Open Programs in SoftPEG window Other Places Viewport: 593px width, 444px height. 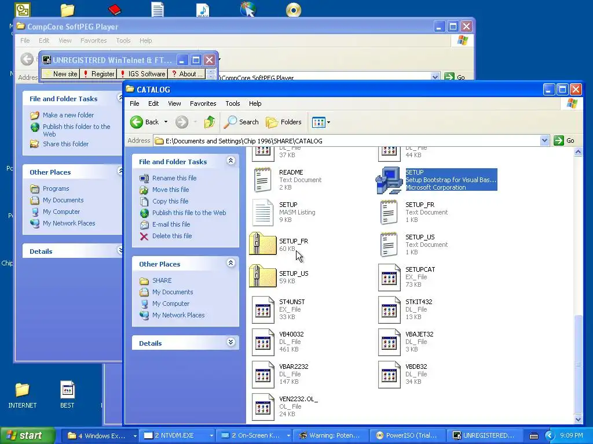pyautogui.click(x=56, y=188)
